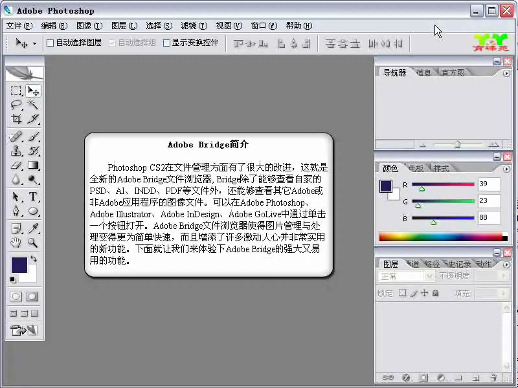Click the navigator zoom out button
The height and width of the screenshot is (388, 518).
point(423,144)
